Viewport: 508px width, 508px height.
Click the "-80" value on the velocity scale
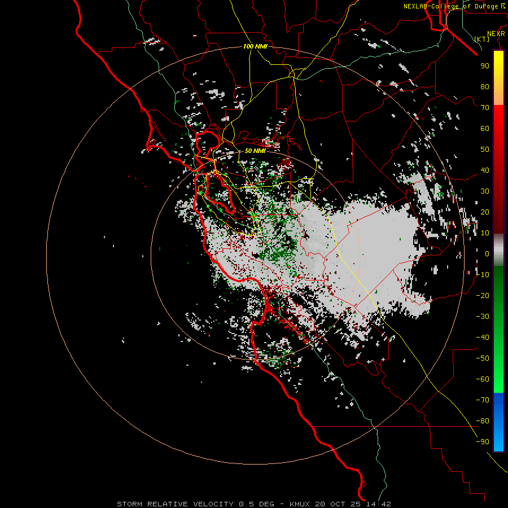(x=483, y=421)
